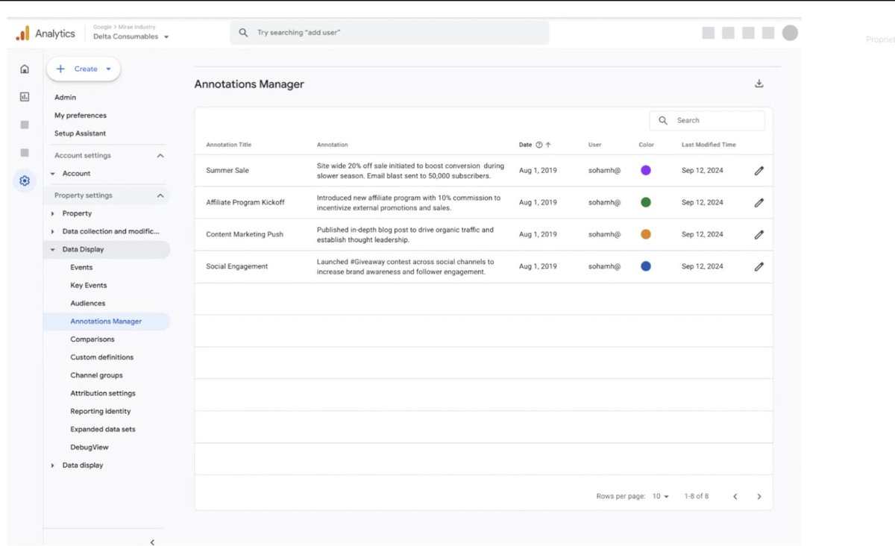Edit the Social Engagement annotation pencil icon
The height and width of the screenshot is (546, 895).
coord(759,266)
